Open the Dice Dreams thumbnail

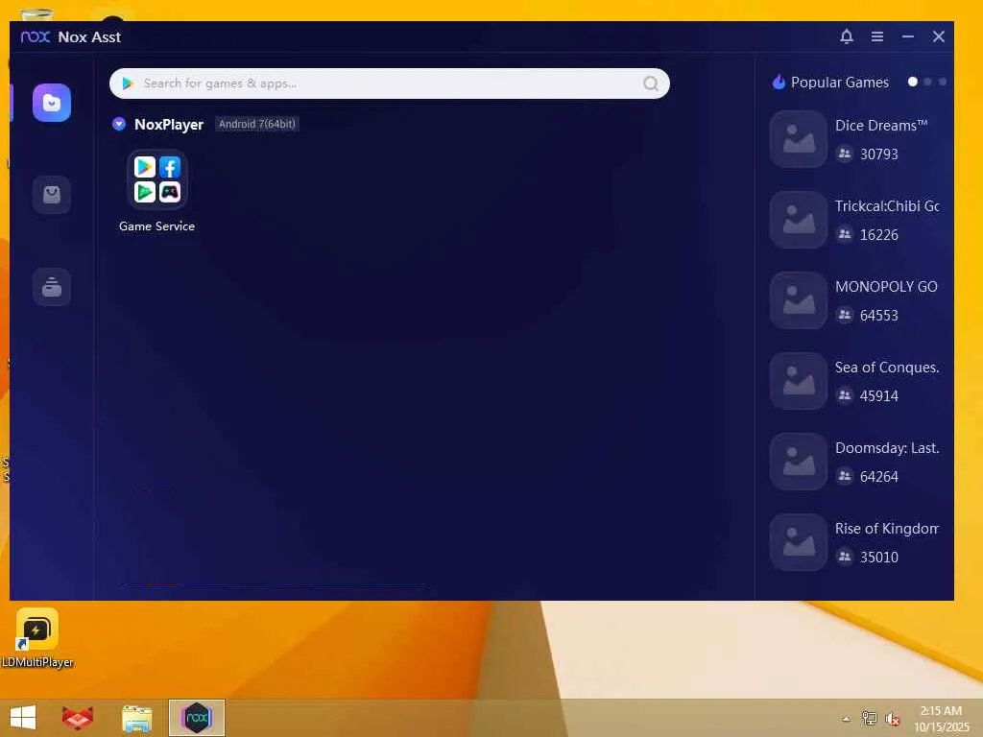click(799, 139)
